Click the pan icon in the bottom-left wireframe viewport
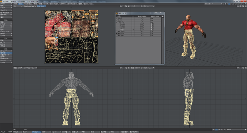The width and height of the screenshot is (247, 133). pos(121,68)
